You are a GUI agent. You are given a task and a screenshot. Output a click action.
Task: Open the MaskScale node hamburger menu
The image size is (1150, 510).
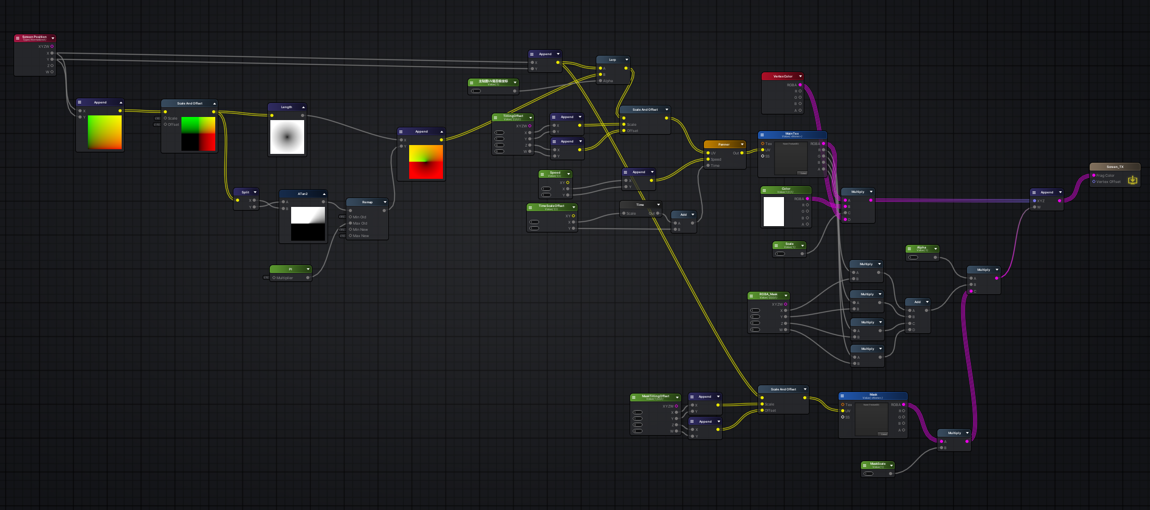865,465
